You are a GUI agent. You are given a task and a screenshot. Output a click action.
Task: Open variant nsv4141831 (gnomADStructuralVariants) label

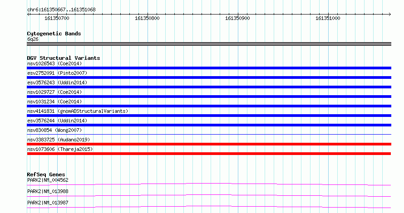(x=78, y=111)
